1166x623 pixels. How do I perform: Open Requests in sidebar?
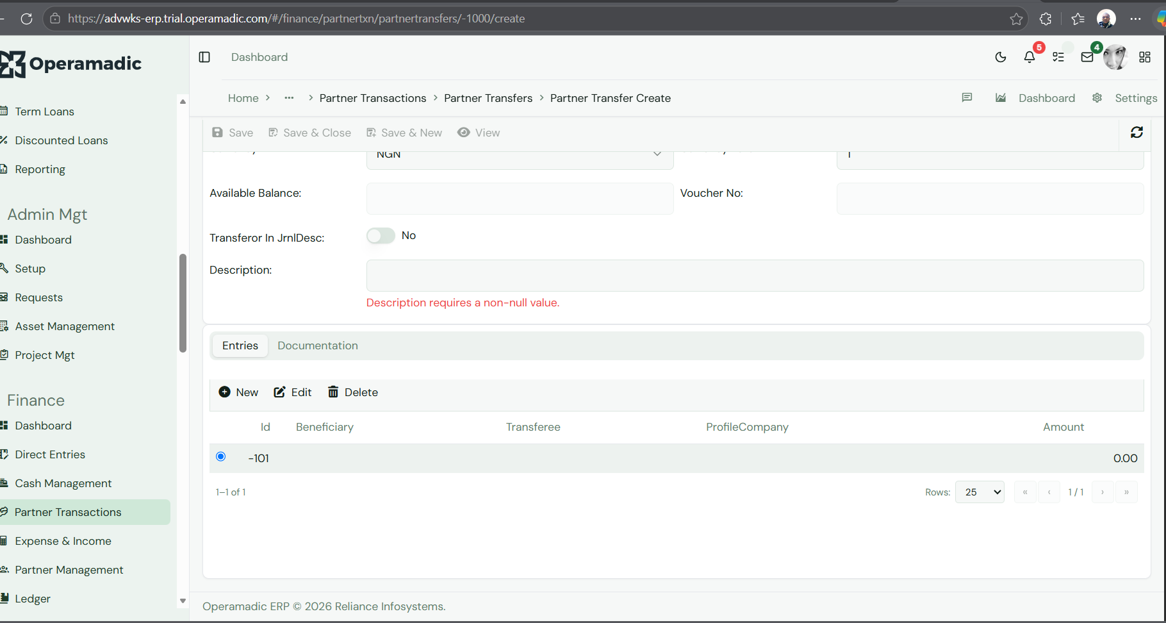pyautogui.click(x=39, y=297)
